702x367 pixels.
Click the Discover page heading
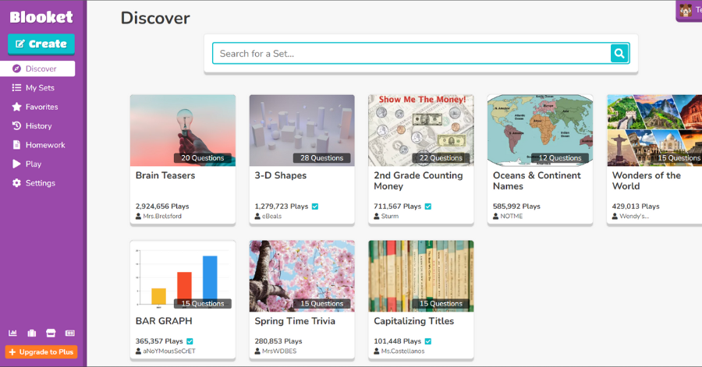click(155, 18)
